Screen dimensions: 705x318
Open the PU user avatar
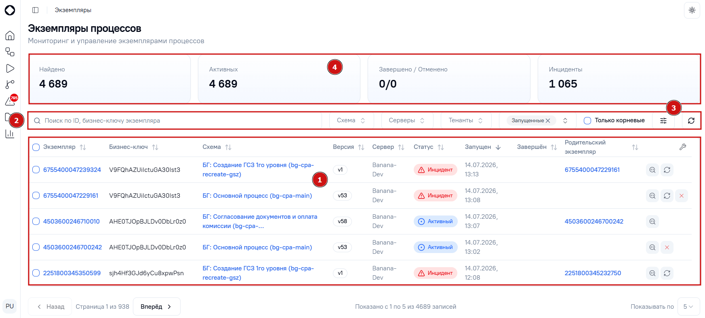click(10, 306)
